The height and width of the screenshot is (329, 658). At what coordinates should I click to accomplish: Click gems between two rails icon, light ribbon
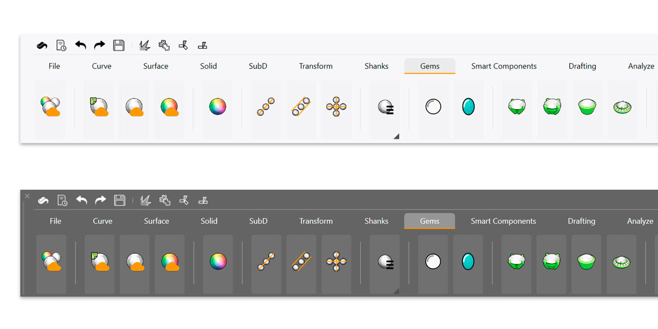point(301,106)
